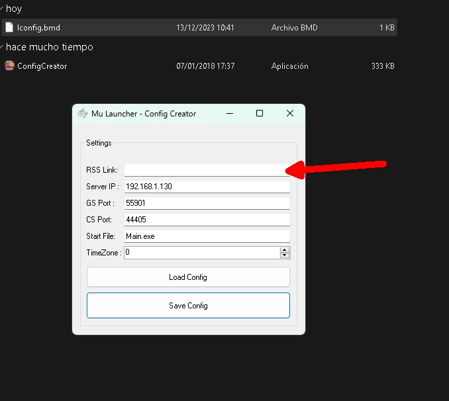This screenshot has width=449, height=401.
Task: Click the 1 KB size cell
Action: 387,28
